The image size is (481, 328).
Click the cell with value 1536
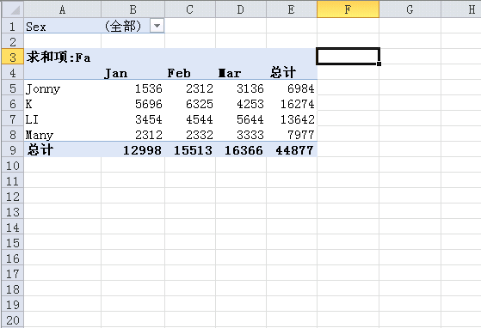[x=133, y=88]
